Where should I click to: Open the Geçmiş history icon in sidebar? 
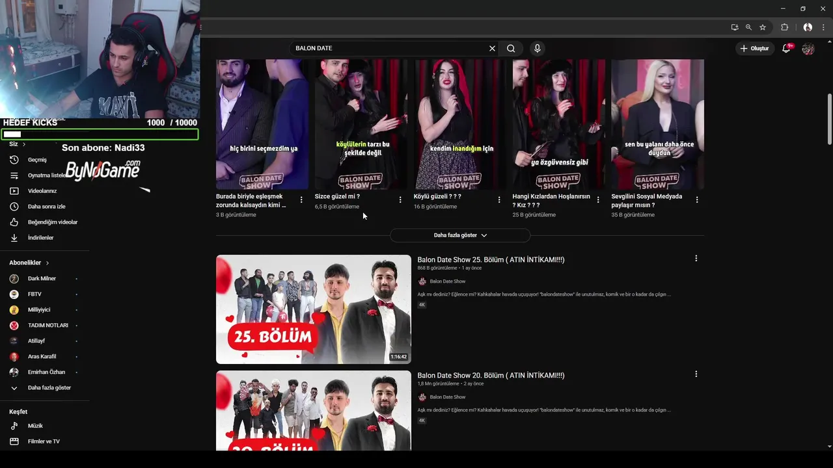click(14, 160)
